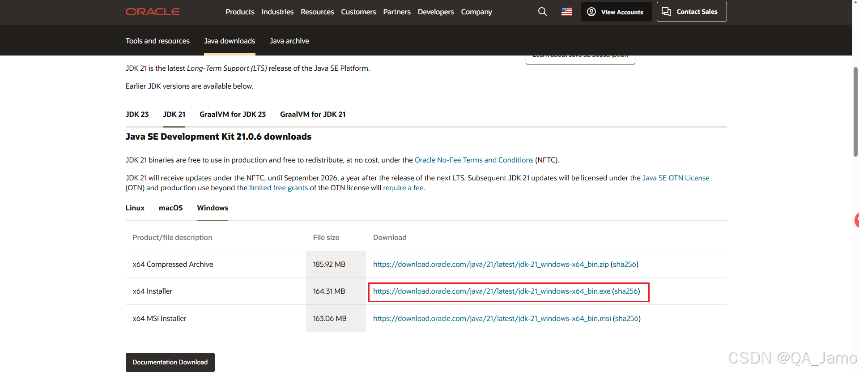The image size is (859, 372).
Task: Download the windows-x64_bin.zip archive link
Action: [x=491, y=264]
